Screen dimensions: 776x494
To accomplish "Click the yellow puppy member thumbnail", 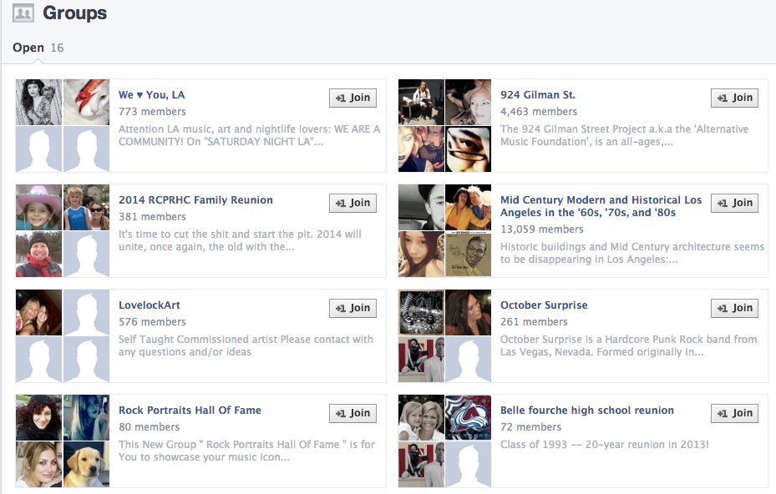I will click(x=86, y=463).
